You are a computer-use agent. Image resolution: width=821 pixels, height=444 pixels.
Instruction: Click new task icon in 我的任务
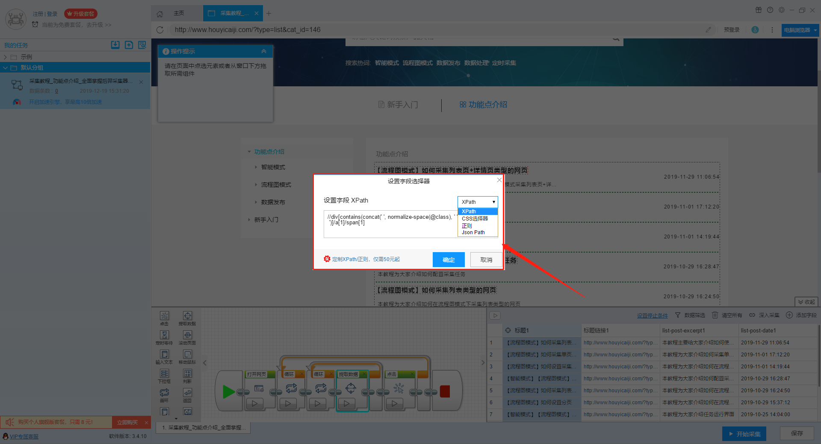pyautogui.click(x=129, y=45)
